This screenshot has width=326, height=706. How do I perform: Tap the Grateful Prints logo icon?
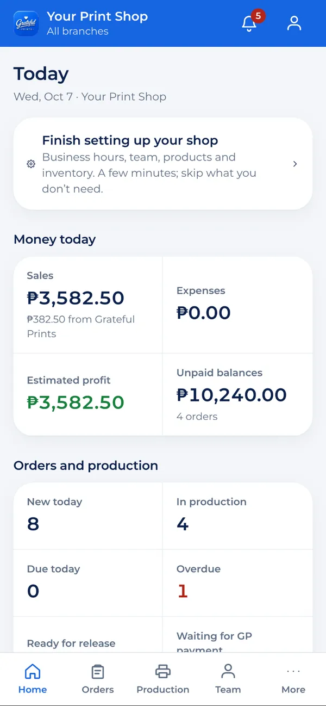coord(26,23)
